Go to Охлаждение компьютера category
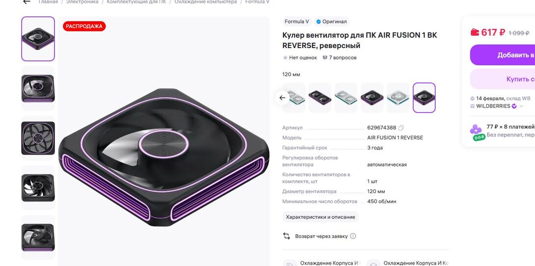The height and width of the screenshot is (266, 535). click(206, 1)
